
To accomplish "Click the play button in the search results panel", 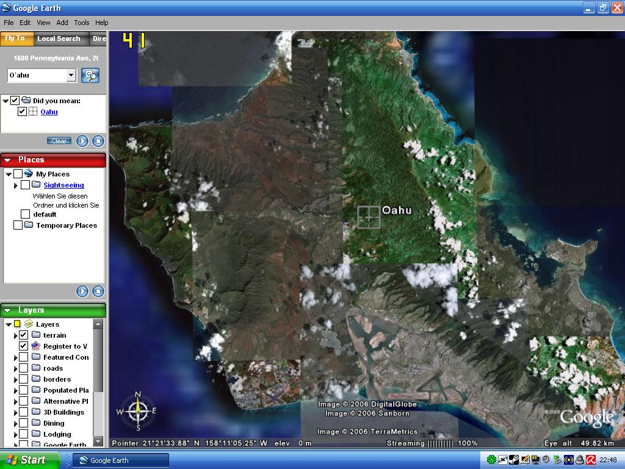I will tap(82, 141).
